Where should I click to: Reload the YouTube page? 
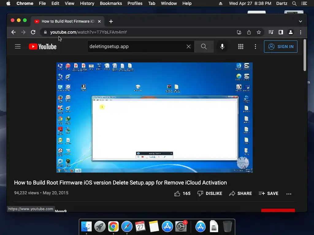point(33,32)
